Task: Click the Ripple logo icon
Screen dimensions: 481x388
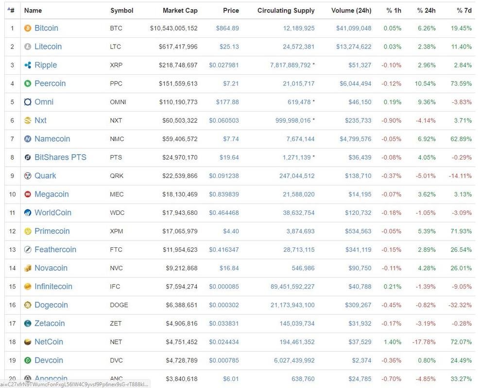Action: click(x=28, y=65)
